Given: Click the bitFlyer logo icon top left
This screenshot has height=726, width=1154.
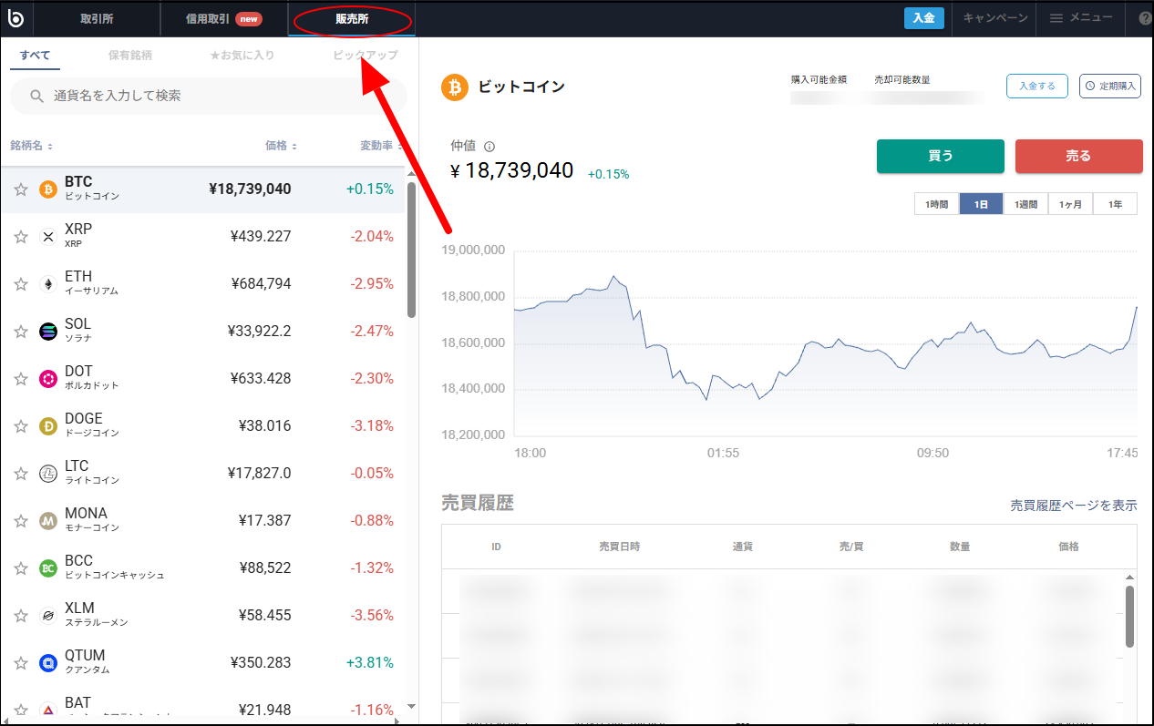Looking at the screenshot, I should pyautogui.click(x=15, y=18).
